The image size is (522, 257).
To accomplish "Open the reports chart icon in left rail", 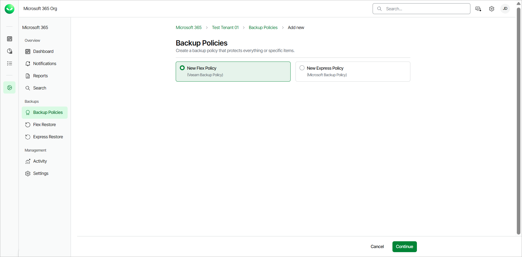I will (x=10, y=51).
